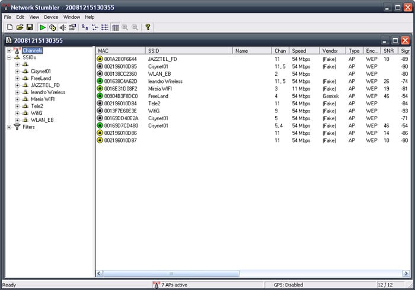Viewport: 415px width, 290px height.
Task: Expand the JAZZTEL_FD tree node
Action: (x=17, y=85)
